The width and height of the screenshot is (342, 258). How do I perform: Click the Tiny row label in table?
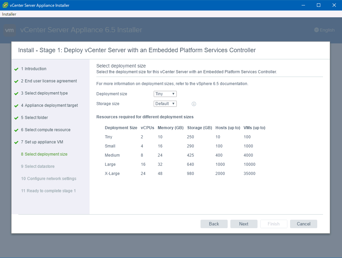pos(109,137)
